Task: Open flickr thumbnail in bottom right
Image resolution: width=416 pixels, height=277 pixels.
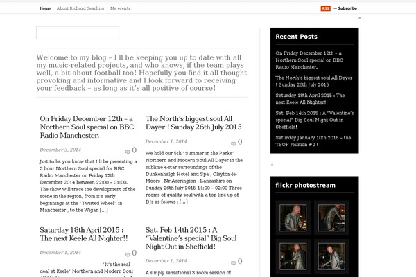Action: tap(331, 257)
